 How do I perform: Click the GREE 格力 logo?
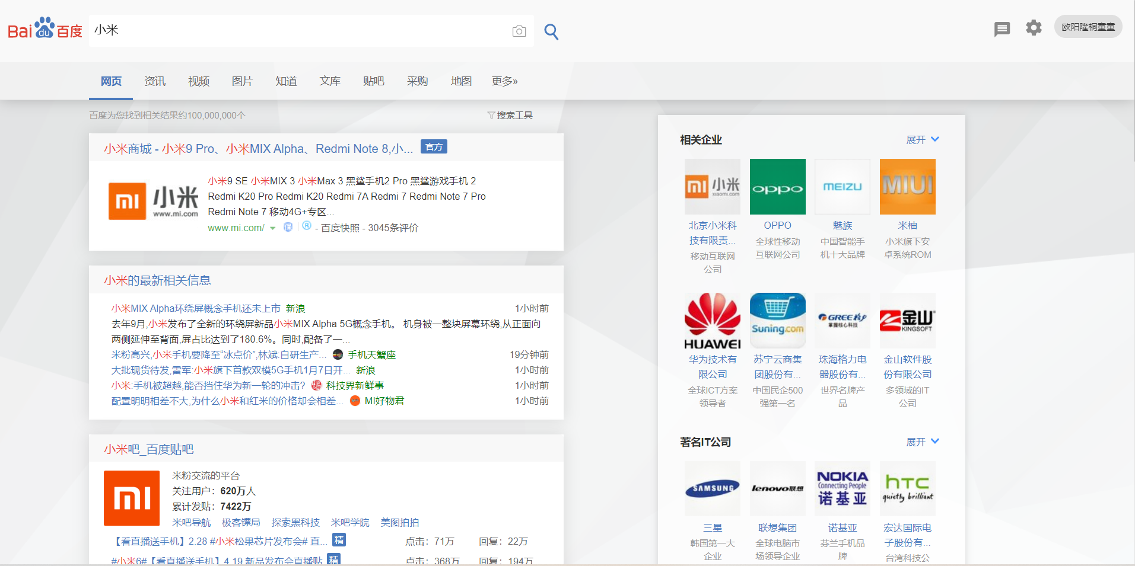tap(842, 321)
